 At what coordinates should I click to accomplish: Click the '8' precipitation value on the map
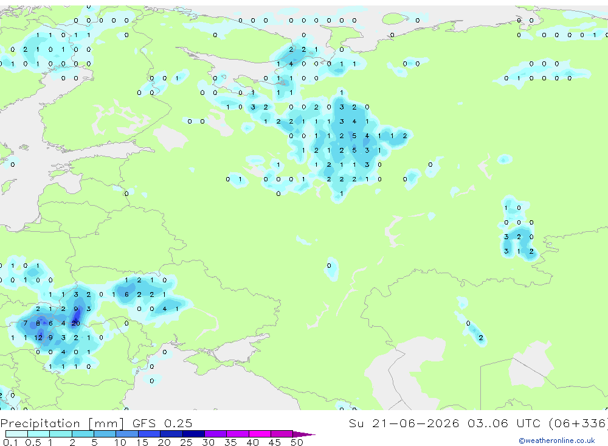point(38,323)
